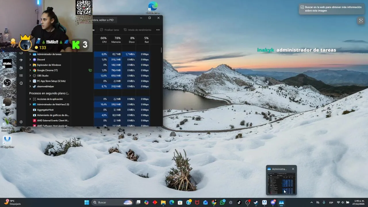Image resolution: width=368 pixels, height=207 pixels.
Task: Sort processes by the Memoria column
Action: 115,40
